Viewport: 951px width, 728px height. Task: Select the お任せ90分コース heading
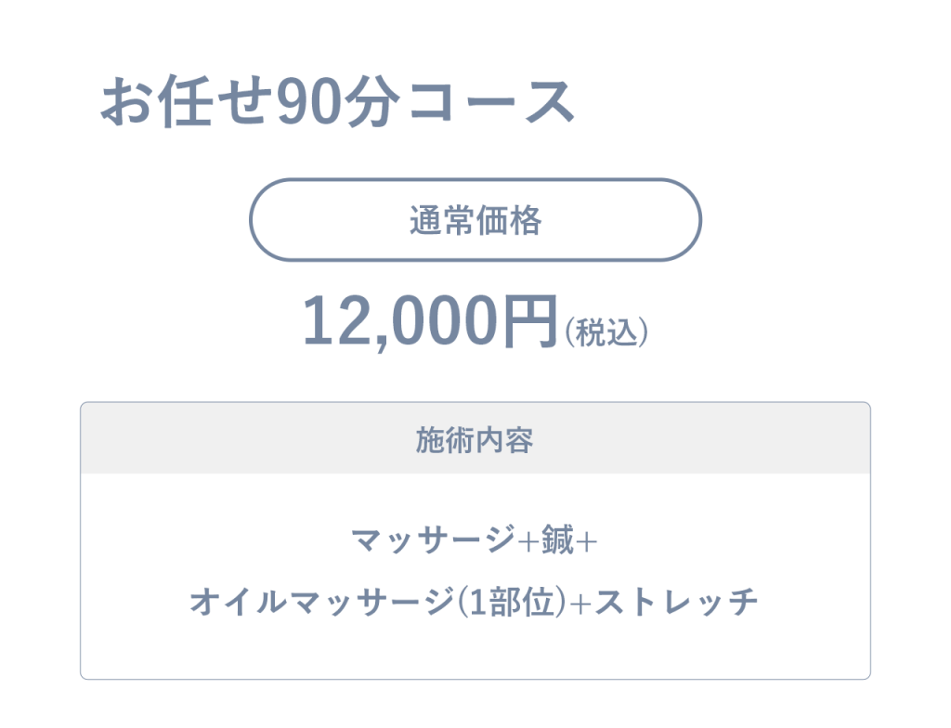tap(337, 102)
